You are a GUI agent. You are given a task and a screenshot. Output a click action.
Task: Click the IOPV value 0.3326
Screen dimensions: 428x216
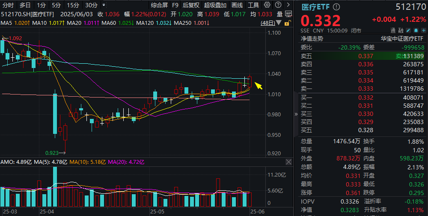point(350,201)
